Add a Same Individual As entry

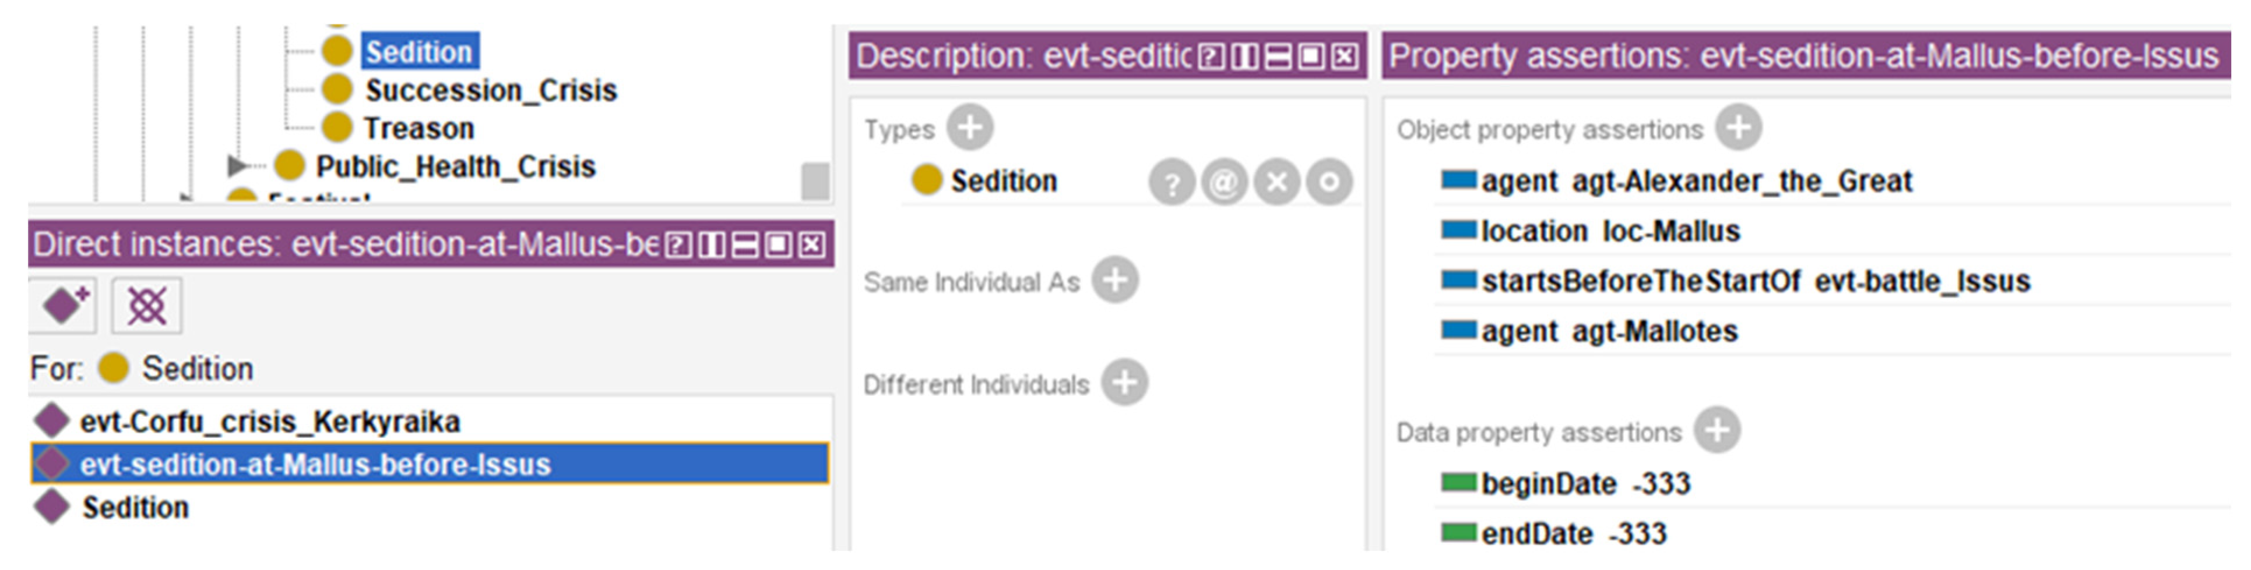1116,281
